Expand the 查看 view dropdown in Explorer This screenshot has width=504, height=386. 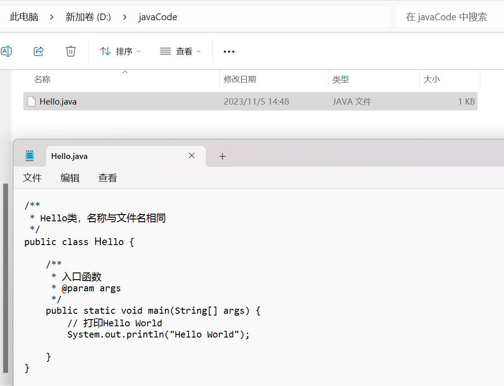tap(180, 52)
